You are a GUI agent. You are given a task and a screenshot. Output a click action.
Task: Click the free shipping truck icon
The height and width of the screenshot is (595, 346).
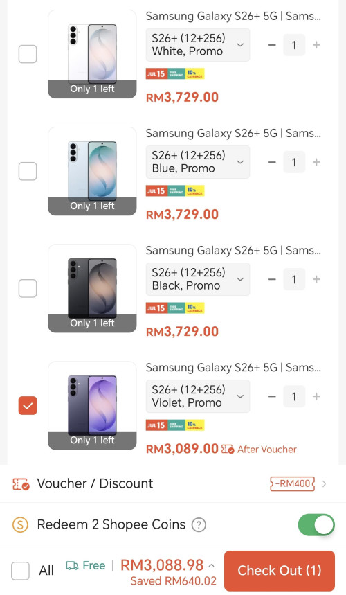(72, 566)
